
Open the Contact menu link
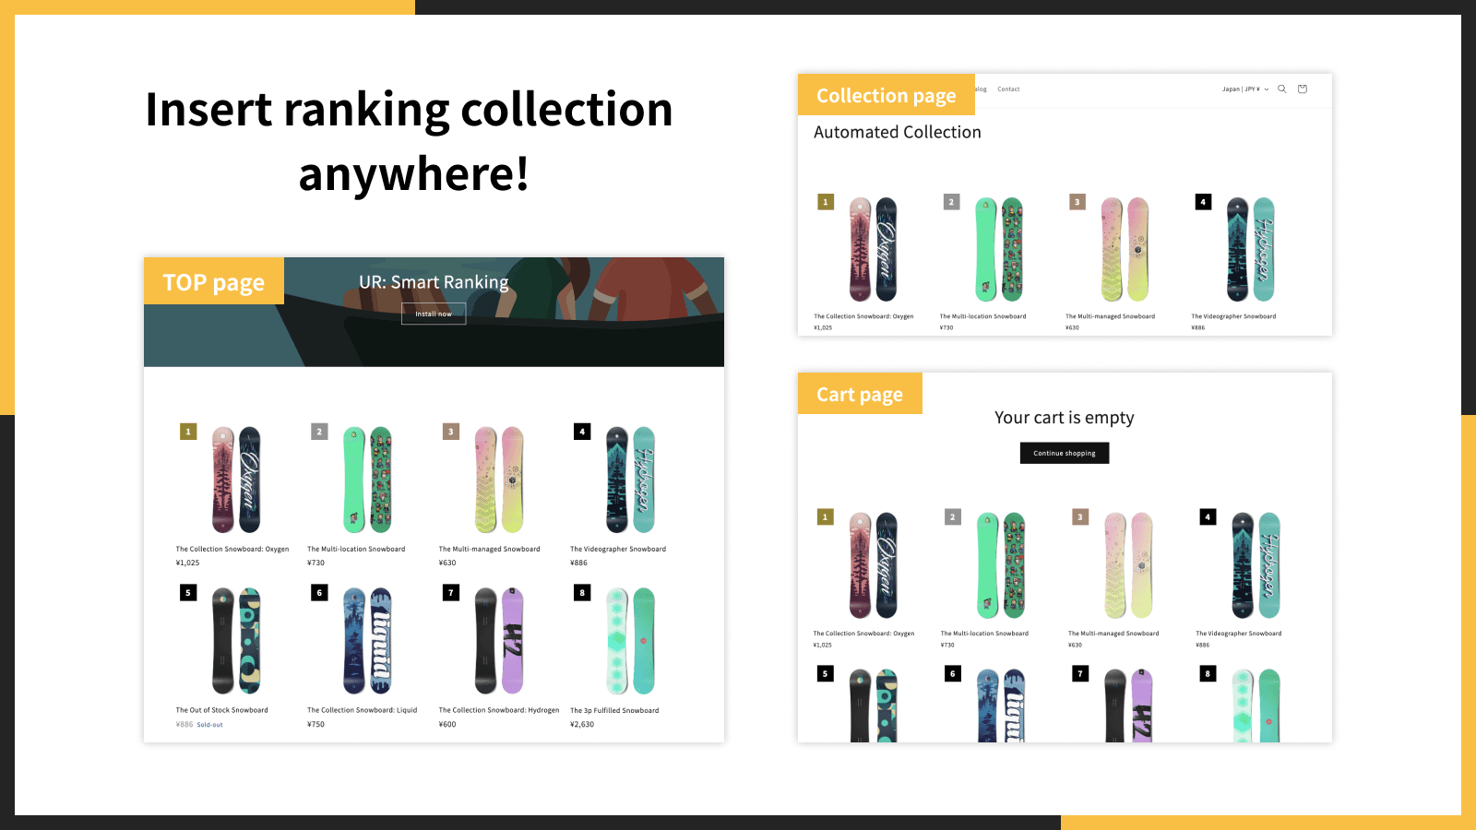[x=1008, y=89]
